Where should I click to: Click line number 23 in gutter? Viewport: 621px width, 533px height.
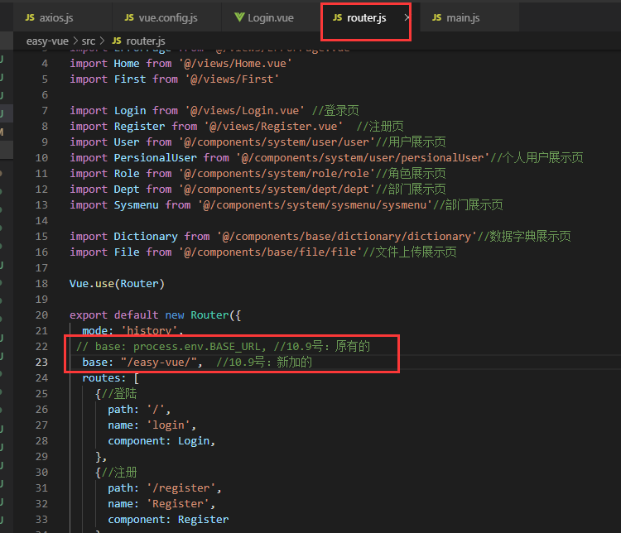pos(41,363)
